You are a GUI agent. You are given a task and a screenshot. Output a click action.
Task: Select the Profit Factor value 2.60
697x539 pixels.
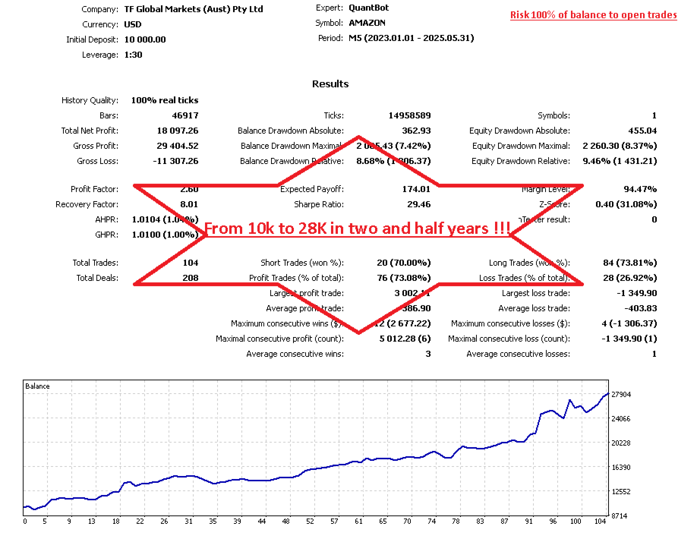click(191, 188)
